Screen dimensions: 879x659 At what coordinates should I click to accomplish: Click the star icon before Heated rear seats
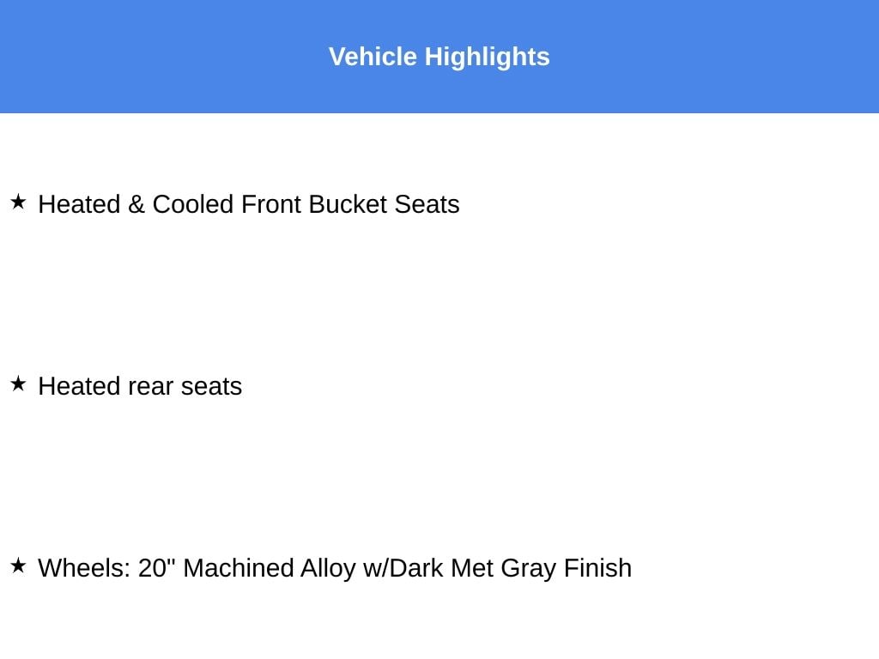tap(18, 384)
